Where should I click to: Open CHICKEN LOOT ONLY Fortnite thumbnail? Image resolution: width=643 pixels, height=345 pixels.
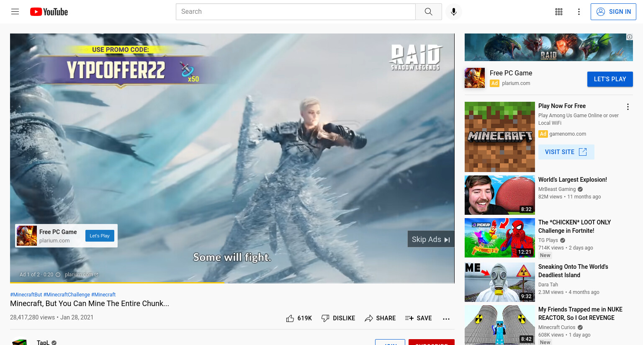click(500, 238)
